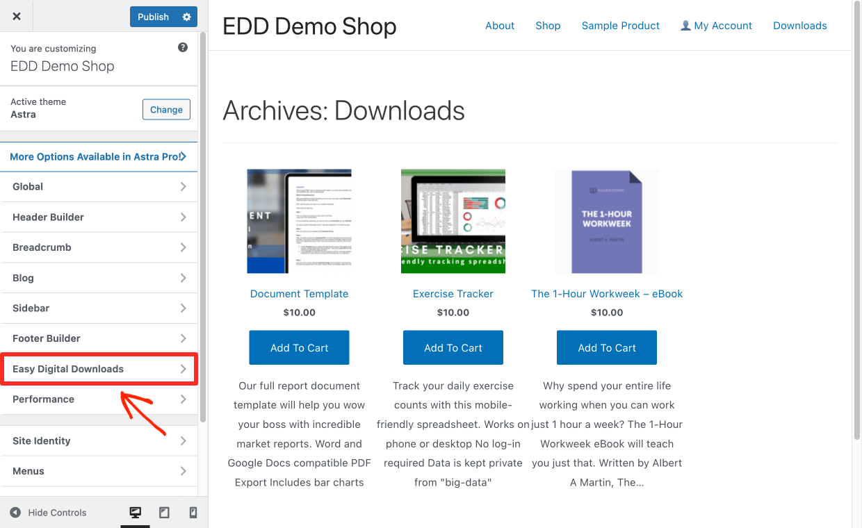The image size is (862, 528).
Task: Click the Document Template $10.00 price
Action: click(x=299, y=313)
